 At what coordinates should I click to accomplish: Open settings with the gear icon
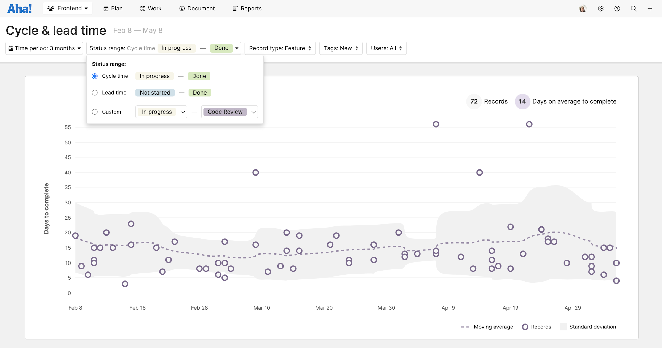coord(600,9)
